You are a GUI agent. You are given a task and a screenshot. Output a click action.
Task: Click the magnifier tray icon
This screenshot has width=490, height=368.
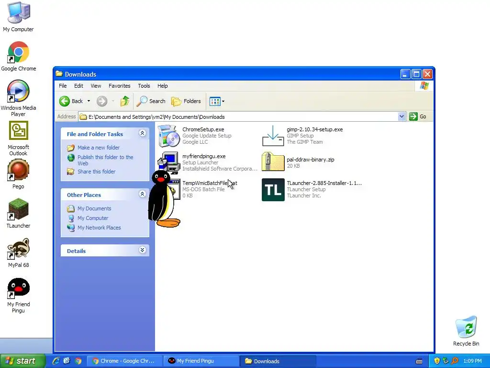coord(455,361)
